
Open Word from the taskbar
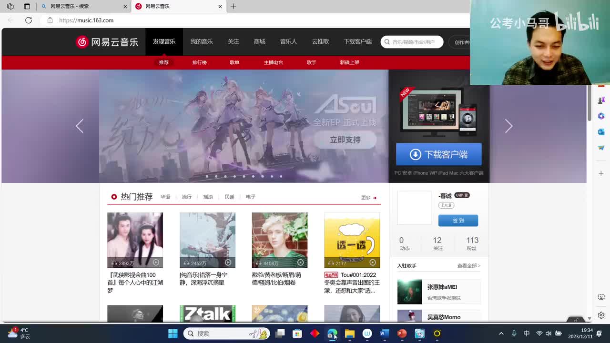pos(385,333)
